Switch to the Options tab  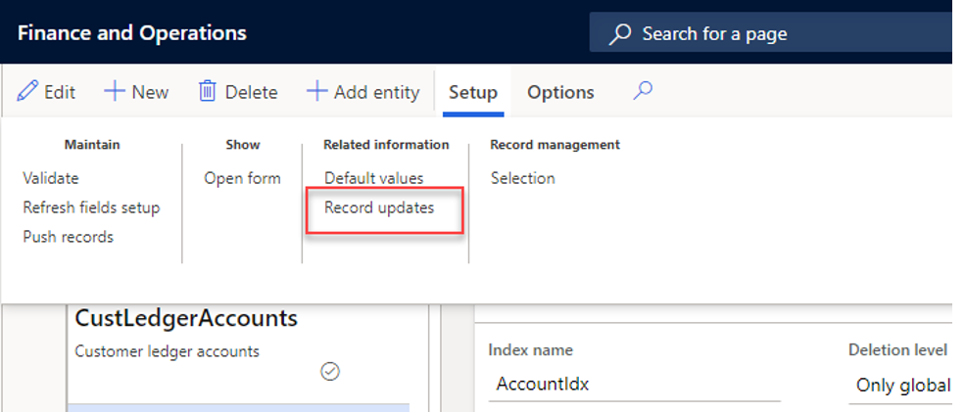[x=560, y=92]
